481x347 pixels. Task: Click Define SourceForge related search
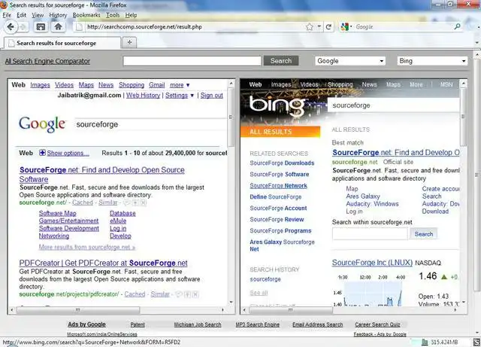276,197
